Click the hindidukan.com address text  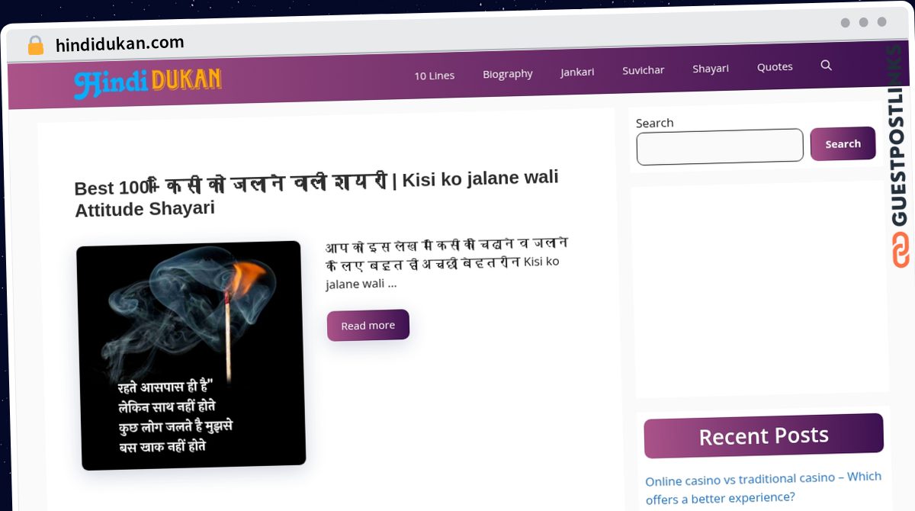pyautogui.click(x=120, y=43)
